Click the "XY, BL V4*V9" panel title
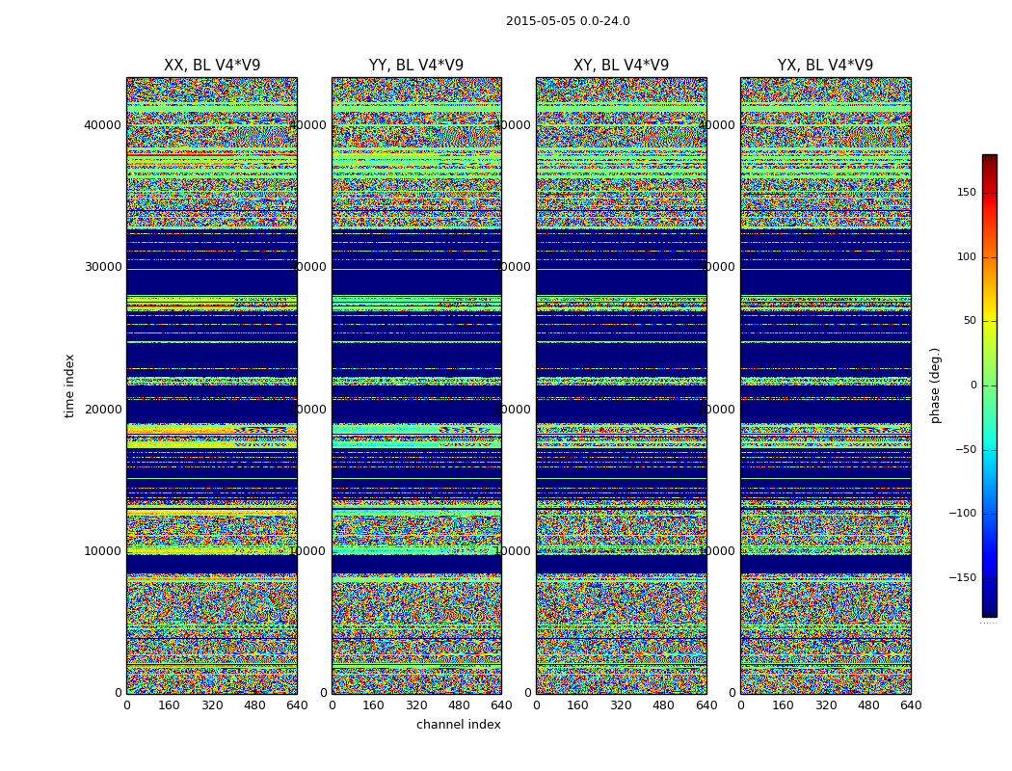This screenshot has height=771, width=1012. click(x=621, y=66)
